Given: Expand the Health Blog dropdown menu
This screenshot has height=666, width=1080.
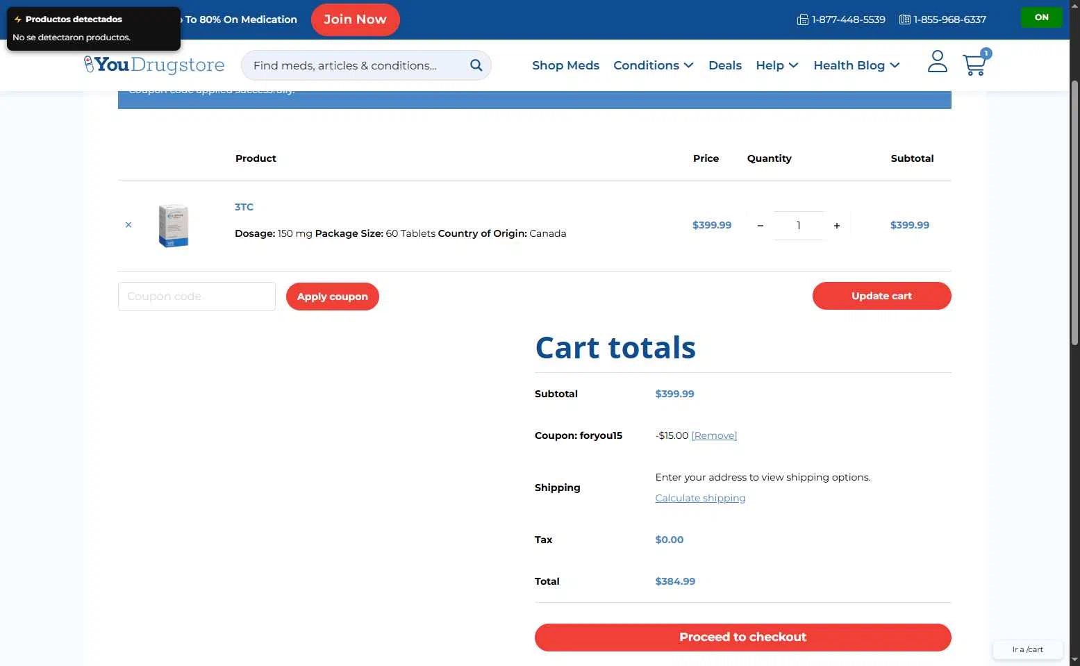Looking at the screenshot, I should click(x=856, y=65).
